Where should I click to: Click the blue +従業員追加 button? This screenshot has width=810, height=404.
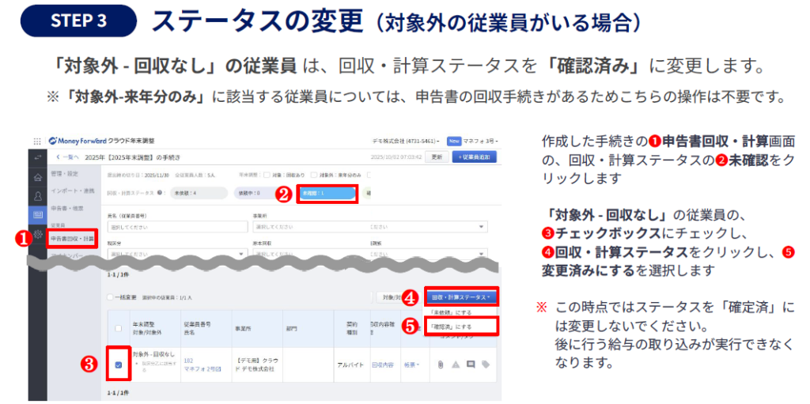point(475,157)
